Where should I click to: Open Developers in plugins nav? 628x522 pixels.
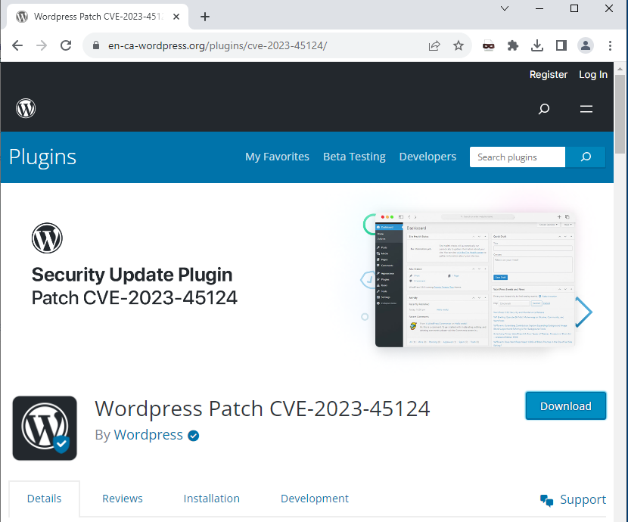point(427,157)
